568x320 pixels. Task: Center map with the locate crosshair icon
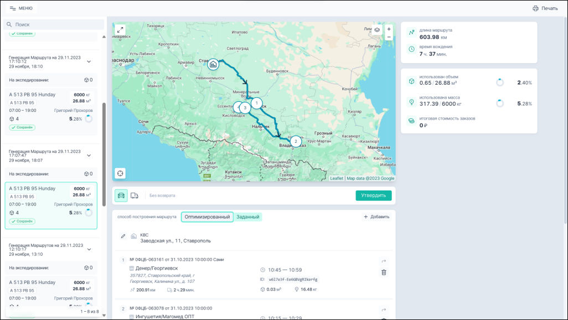click(121, 173)
